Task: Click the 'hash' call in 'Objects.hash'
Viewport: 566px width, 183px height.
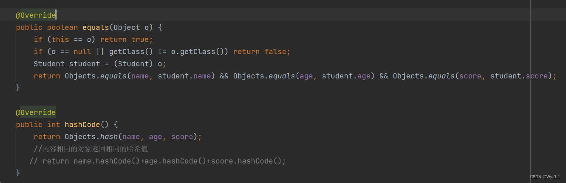Action: point(109,137)
